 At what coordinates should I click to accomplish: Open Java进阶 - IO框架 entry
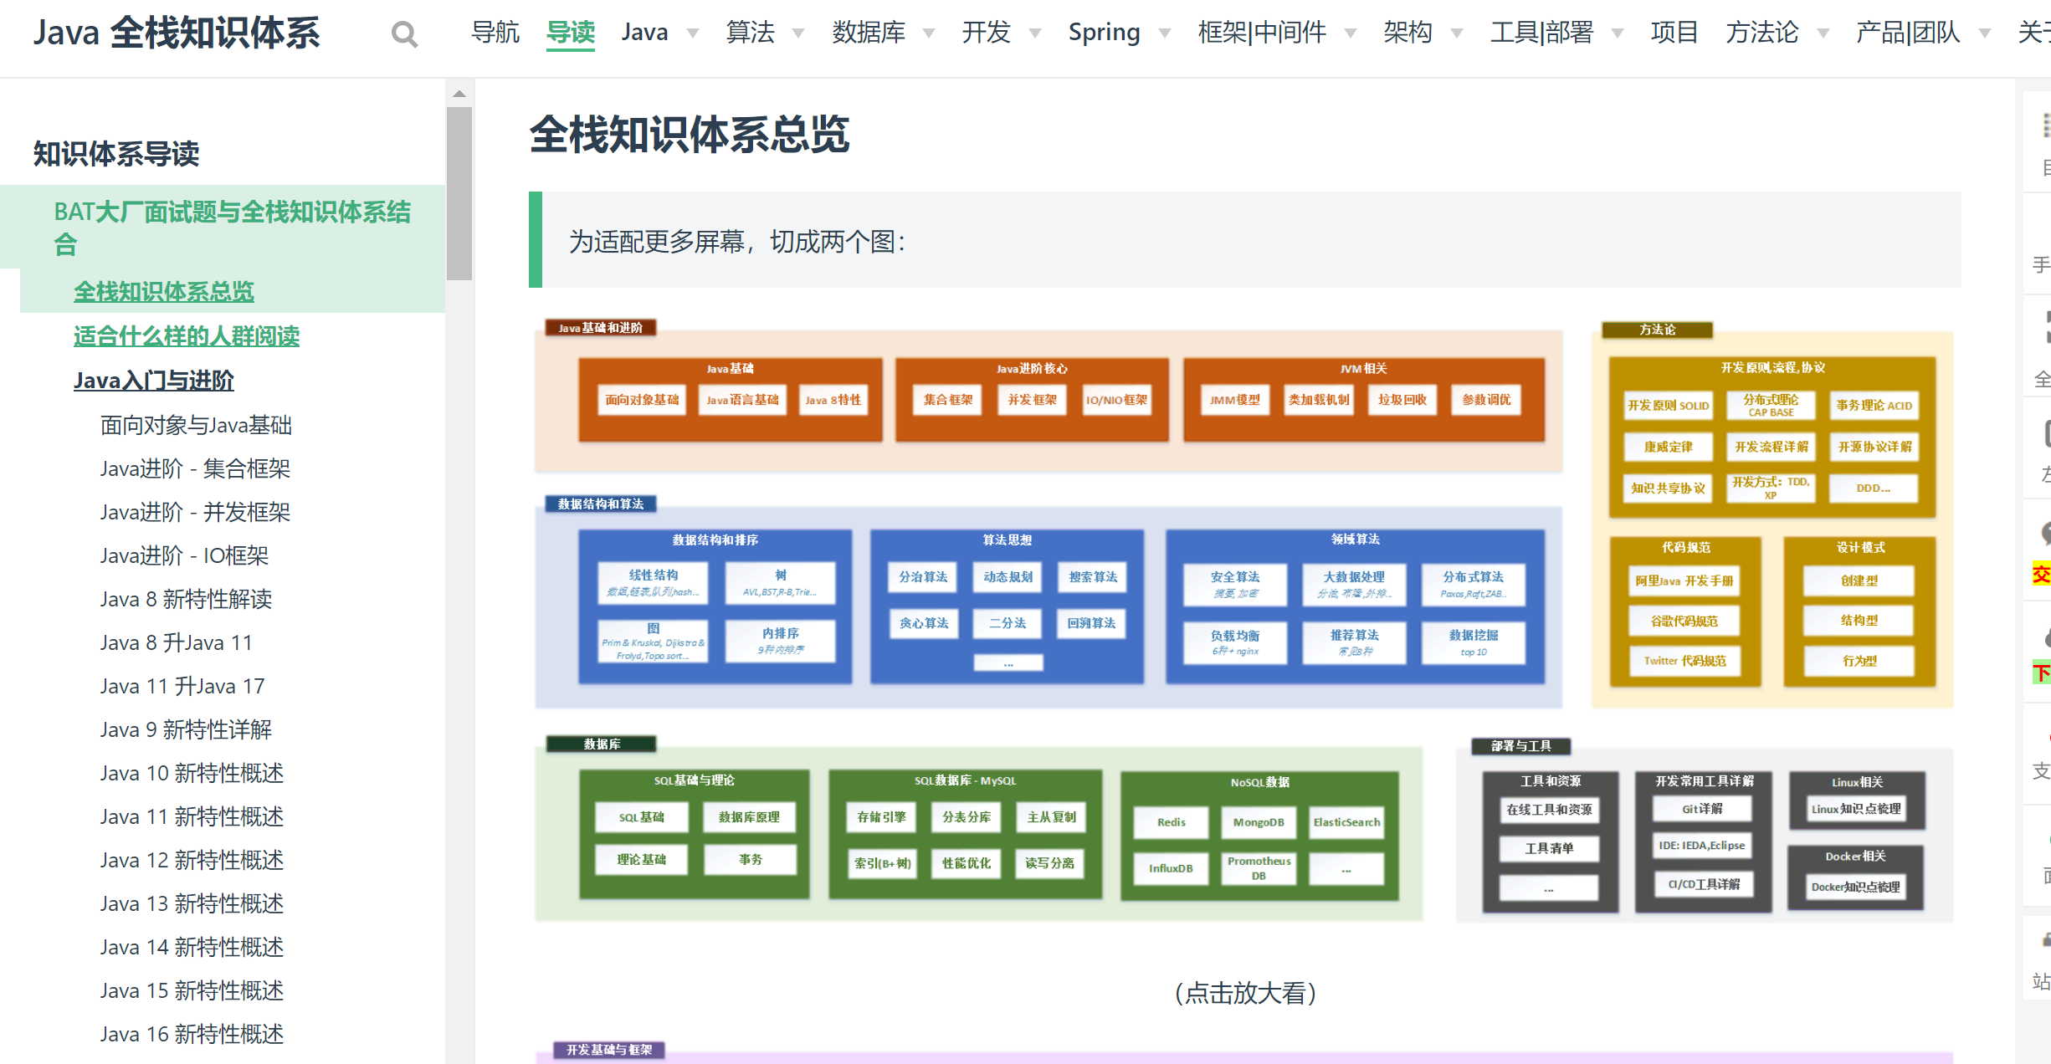point(184,555)
